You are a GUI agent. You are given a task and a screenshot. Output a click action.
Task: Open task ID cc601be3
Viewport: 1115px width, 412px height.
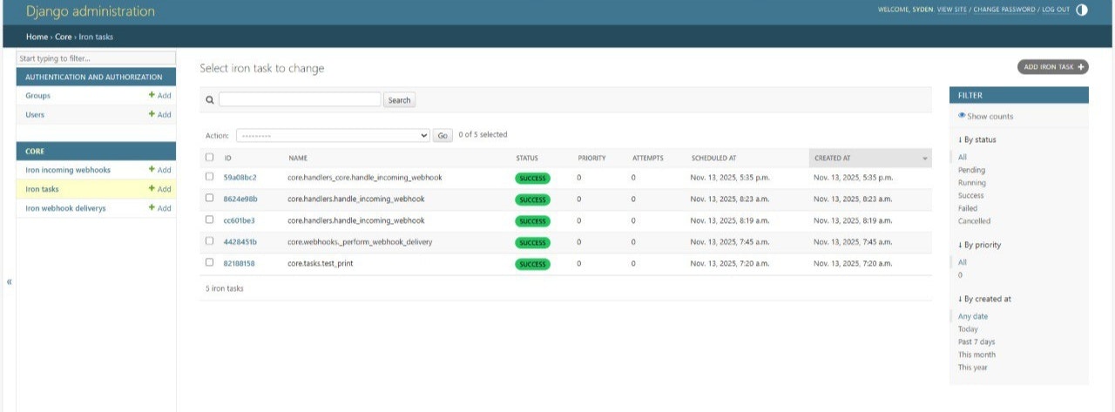(x=240, y=220)
